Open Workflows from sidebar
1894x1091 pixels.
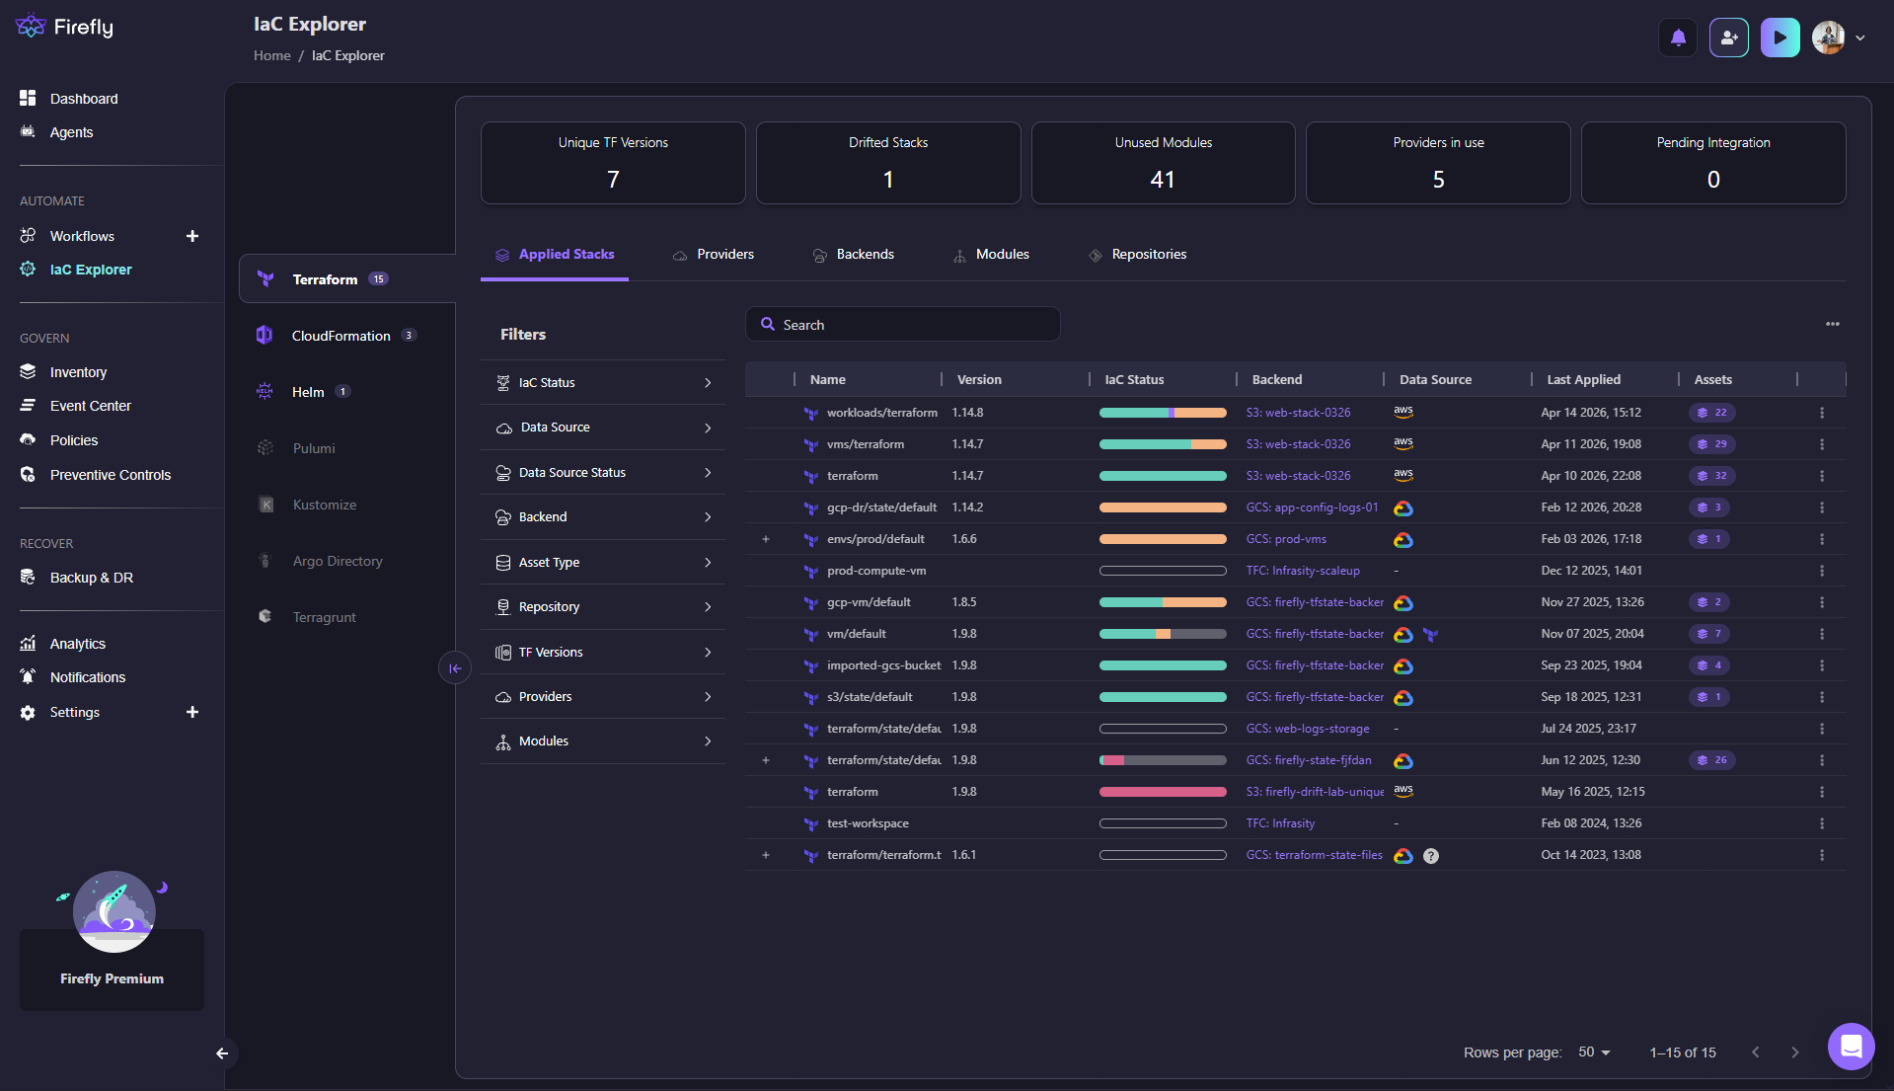(82, 236)
